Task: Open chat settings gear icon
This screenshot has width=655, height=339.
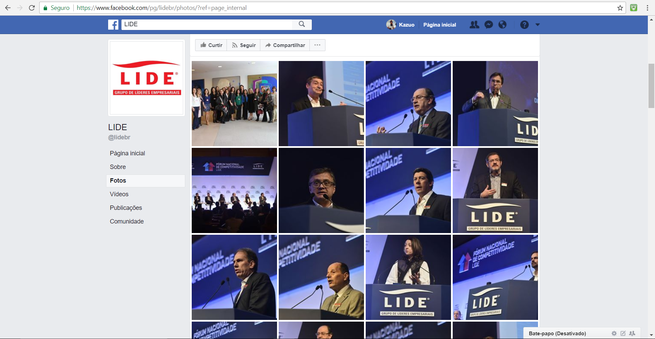Action: tap(614, 334)
